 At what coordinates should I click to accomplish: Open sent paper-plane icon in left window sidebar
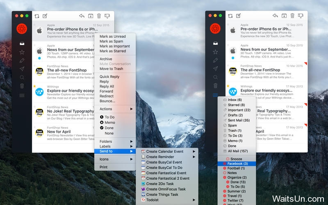pos(22,69)
